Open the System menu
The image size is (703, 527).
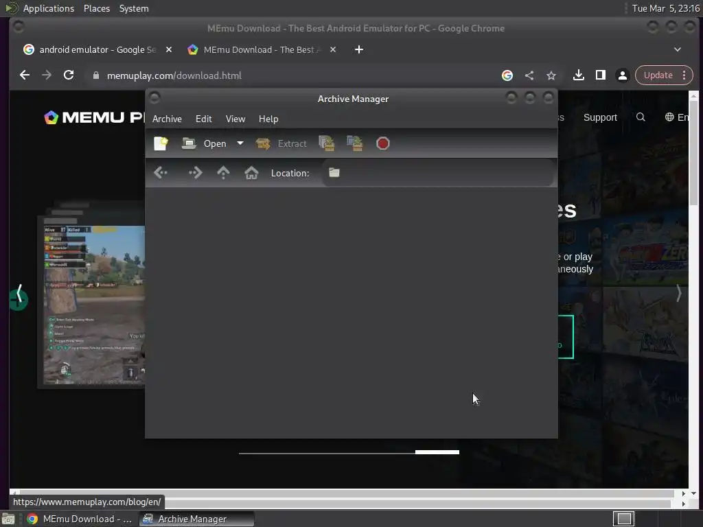click(x=134, y=8)
